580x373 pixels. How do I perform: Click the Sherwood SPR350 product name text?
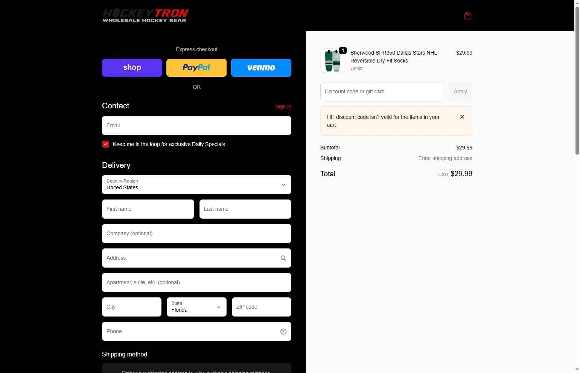[394, 57]
